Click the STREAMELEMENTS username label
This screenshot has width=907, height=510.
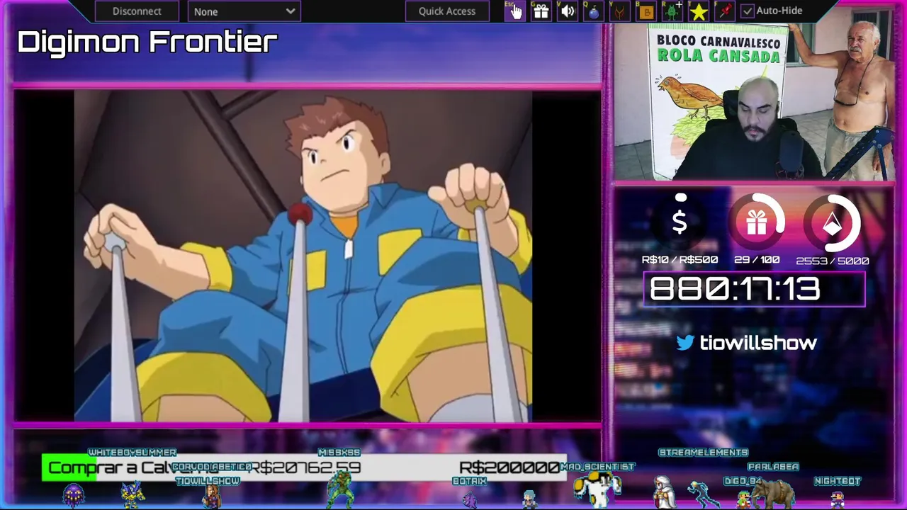pos(703,452)
